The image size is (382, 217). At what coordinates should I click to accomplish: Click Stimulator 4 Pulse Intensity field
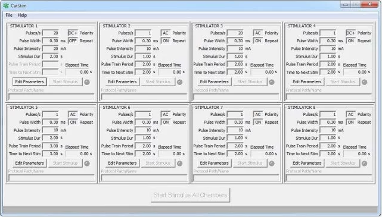pyautogui.click(x=328, y=49)
